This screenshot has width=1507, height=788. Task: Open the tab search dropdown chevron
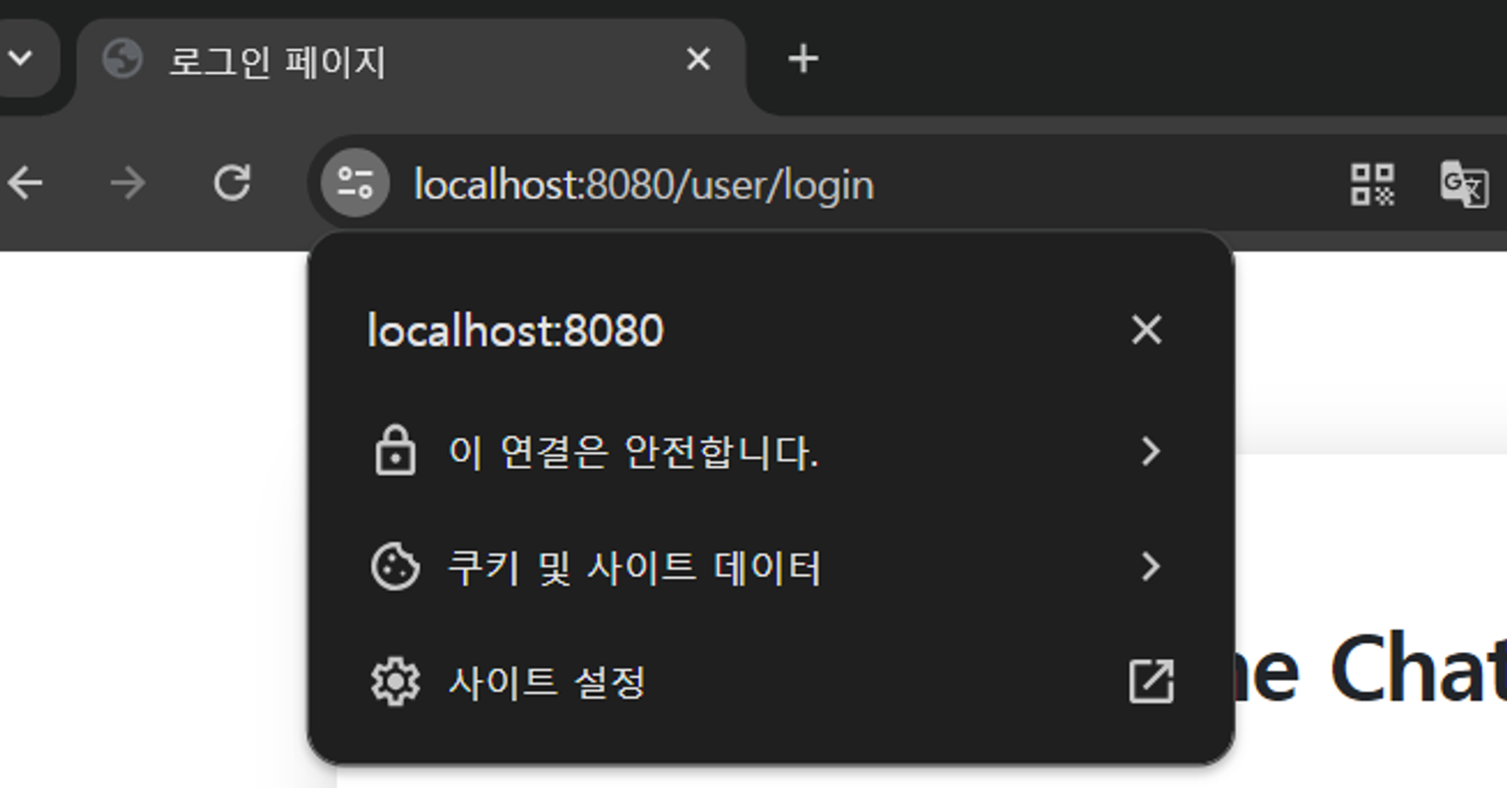click(22, 59)
